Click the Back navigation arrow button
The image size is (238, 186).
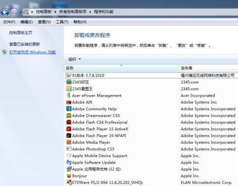point(5,12)
